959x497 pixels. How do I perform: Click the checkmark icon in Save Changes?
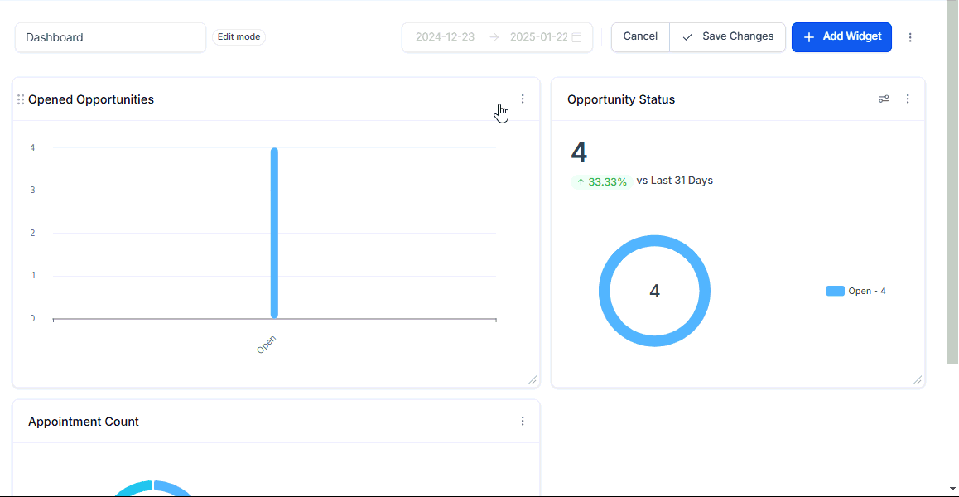[x=687, y=37]
